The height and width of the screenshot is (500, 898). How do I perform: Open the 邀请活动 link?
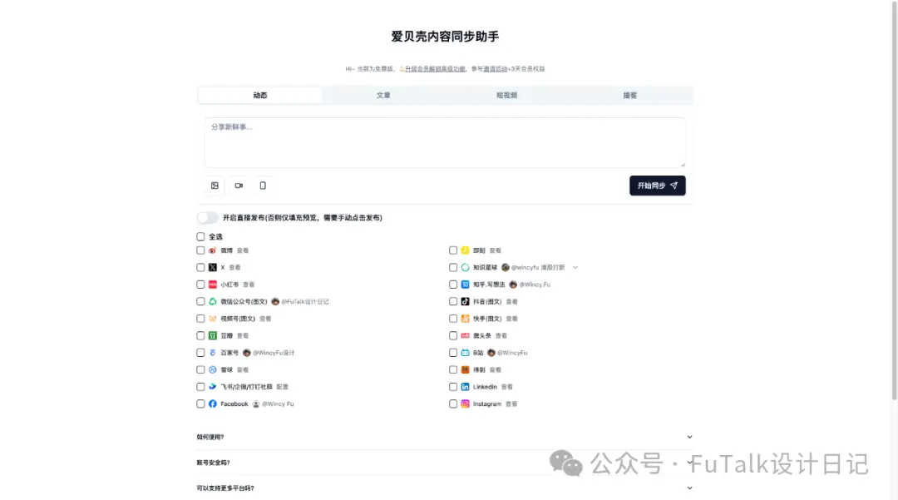496,69
